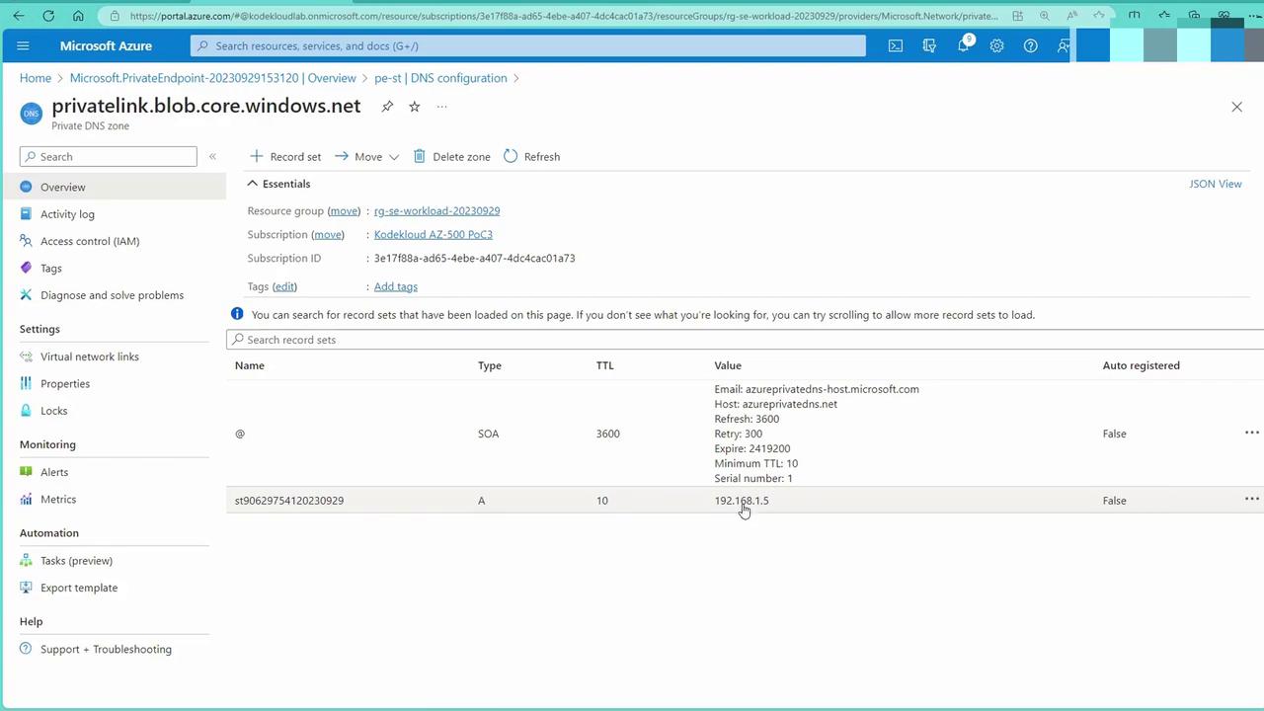Click the browser home icon
Screen dimensions: 1264x711
point(78,16)
